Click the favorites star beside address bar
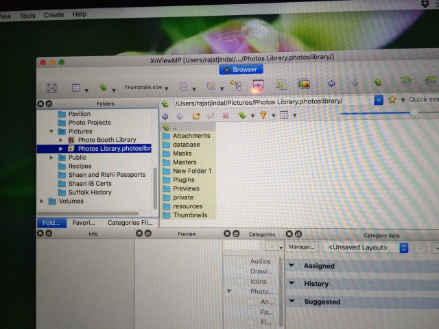The image size is (439, 329). [392, 99]
